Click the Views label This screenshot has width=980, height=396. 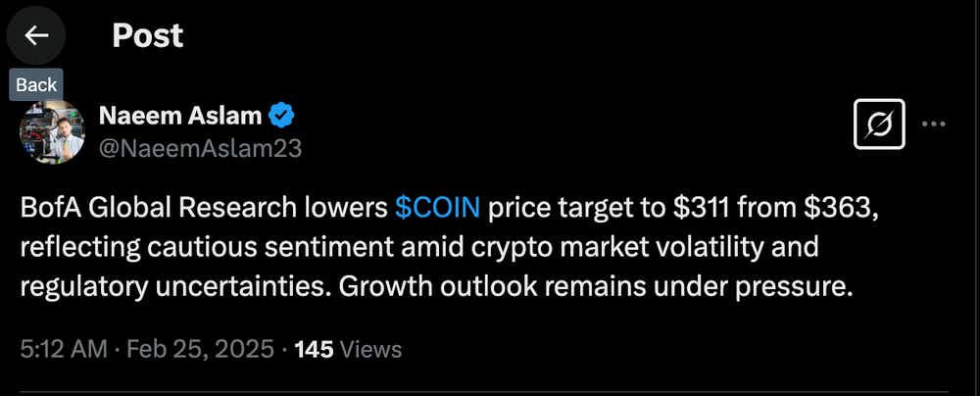pyautogui.click(x=371, y=349)
